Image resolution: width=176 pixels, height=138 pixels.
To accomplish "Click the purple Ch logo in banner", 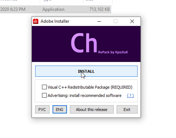I will click(84, 43).
